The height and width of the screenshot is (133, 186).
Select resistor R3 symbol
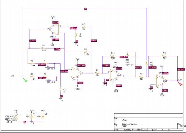(x=32, y=64)
